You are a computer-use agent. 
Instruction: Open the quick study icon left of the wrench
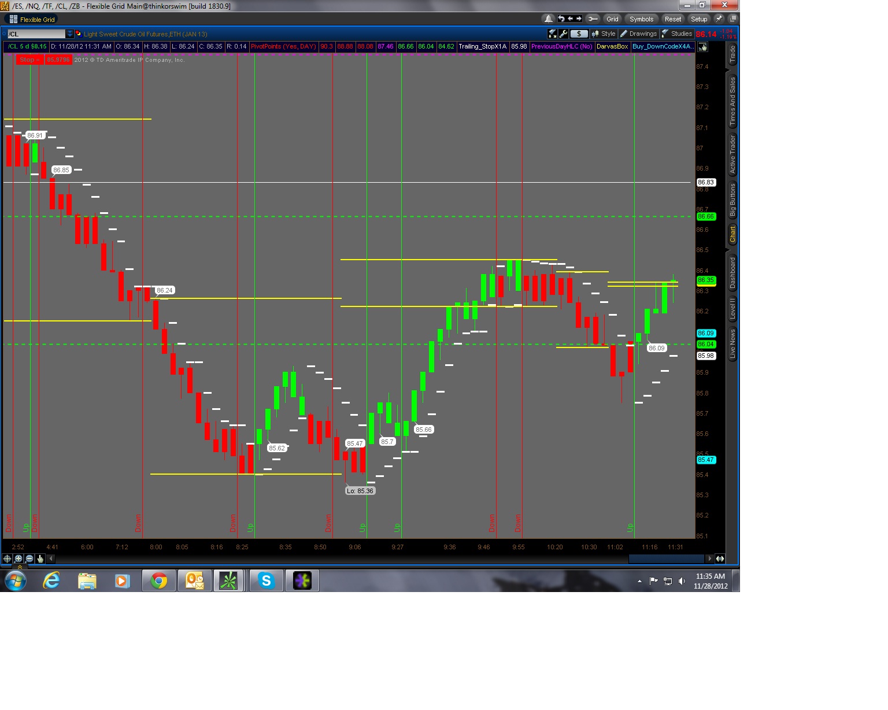pyautogui.click(x=552, y=34)
